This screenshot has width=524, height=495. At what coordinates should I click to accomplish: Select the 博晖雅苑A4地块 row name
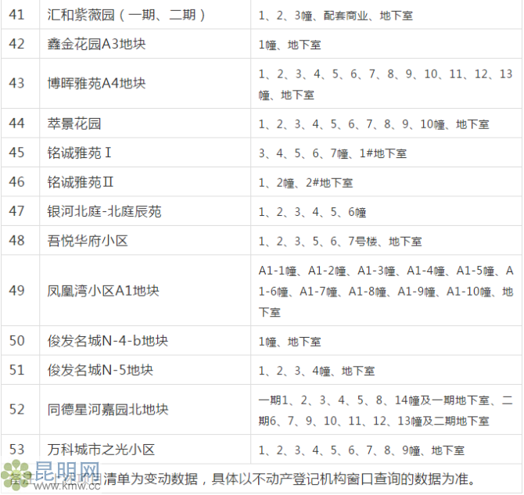coord(97,83)
